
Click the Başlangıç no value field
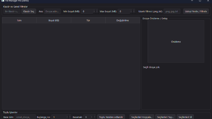pos(59,117)
